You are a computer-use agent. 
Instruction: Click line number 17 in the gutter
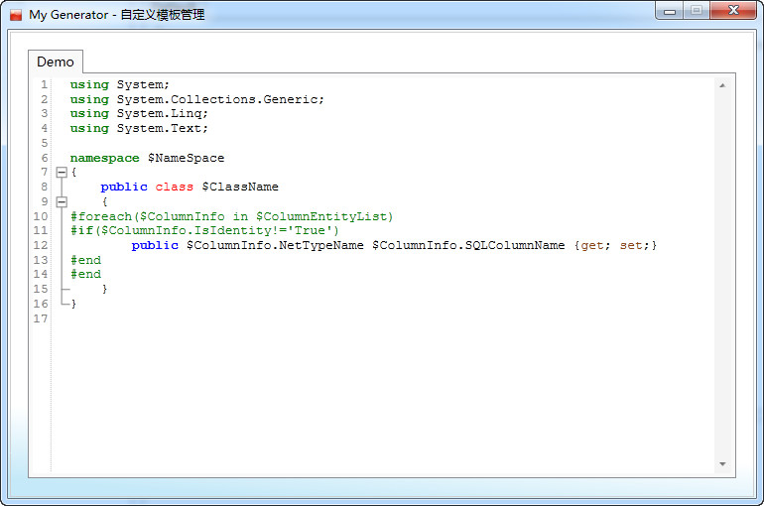(41, 318)
